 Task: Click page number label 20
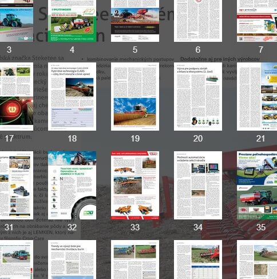[198, 139]
